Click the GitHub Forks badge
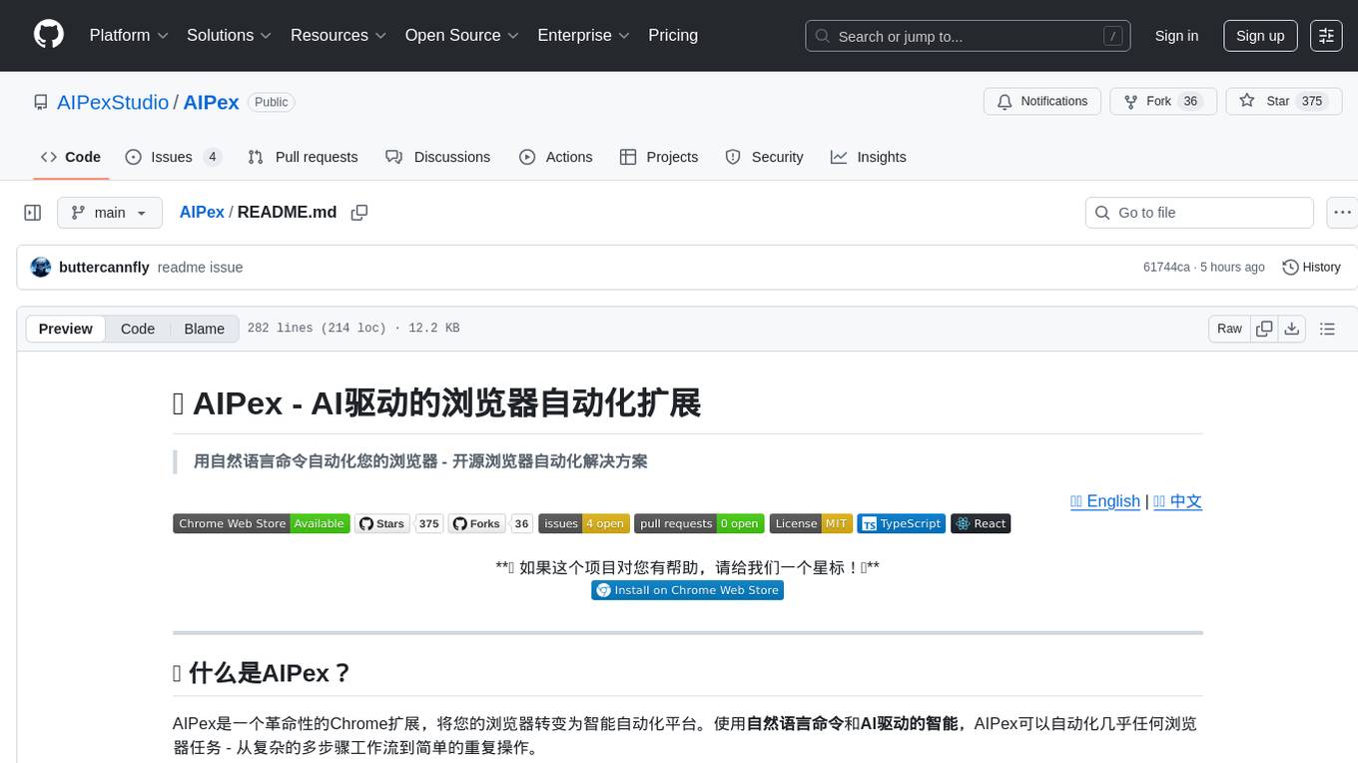This screenshot has width=1358, height=763. pos(477,523)
